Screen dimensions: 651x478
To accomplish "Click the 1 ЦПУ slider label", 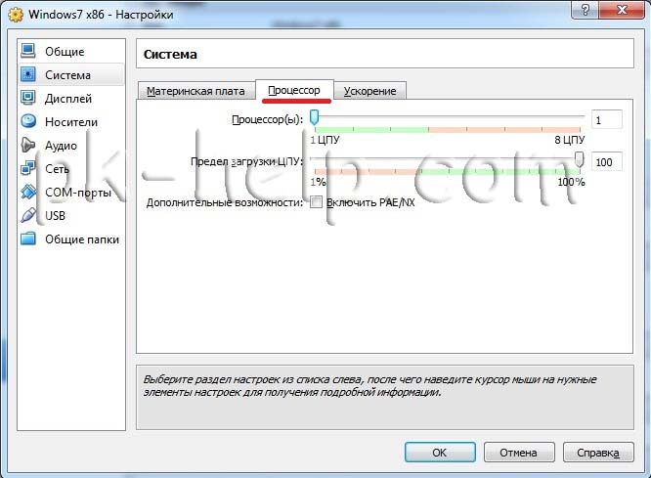I will (325, 140).
